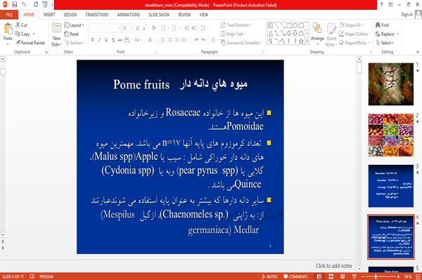Screen dimensions: 422x280
Task: Click the Format Painter brush icon
Action: pos(18,43)
